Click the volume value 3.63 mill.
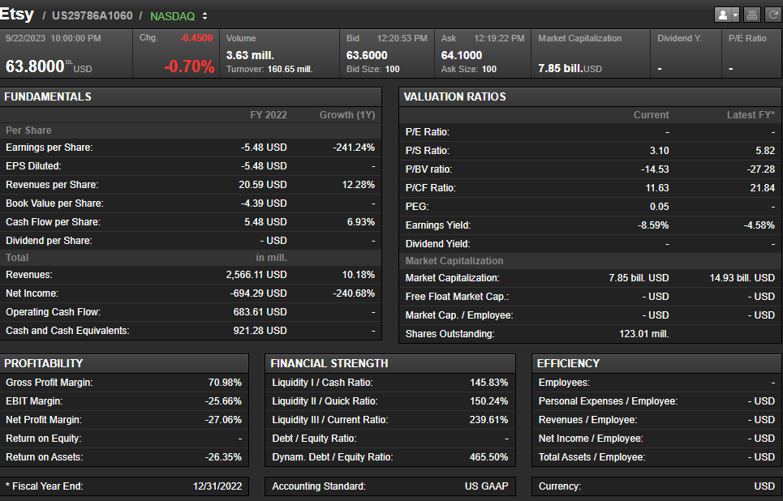The image size is (783, 501). click(x=250, y=55)
